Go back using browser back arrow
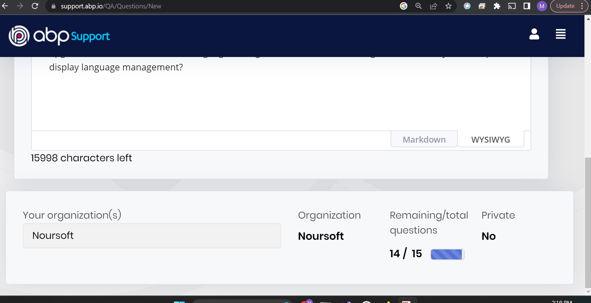 (5, 6)
